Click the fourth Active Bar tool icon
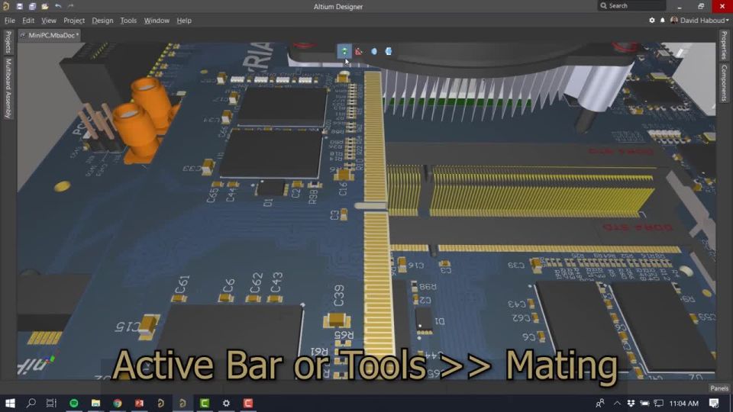The height and width of the screenshot is (412, 733). click(x=389, y=51)
